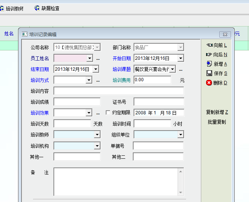249x202 pixels.
Task: Click the 保存 (save) disk icon button
Action: [x=210, y=73]
